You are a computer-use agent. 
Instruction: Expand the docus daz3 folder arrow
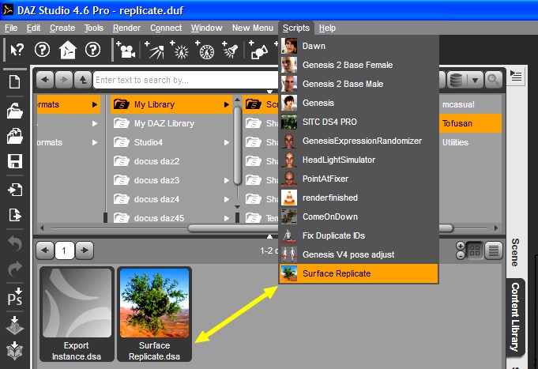(227, 180)
